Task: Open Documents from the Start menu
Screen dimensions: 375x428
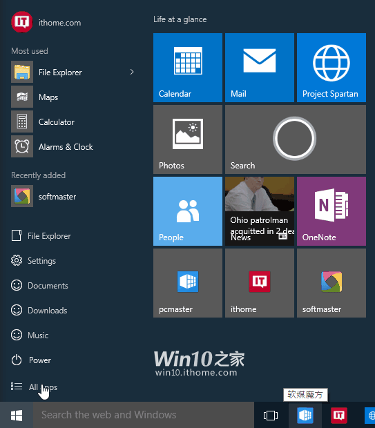Action: point(39,286)
